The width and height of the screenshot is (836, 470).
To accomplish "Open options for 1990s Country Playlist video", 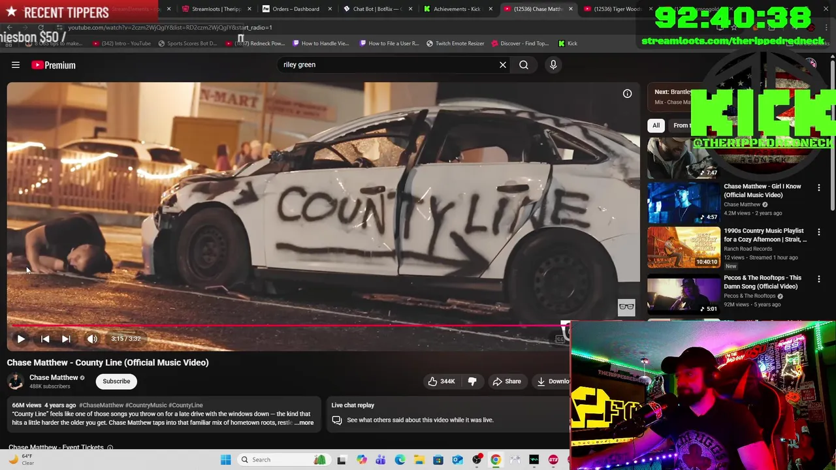I will 819,232.
